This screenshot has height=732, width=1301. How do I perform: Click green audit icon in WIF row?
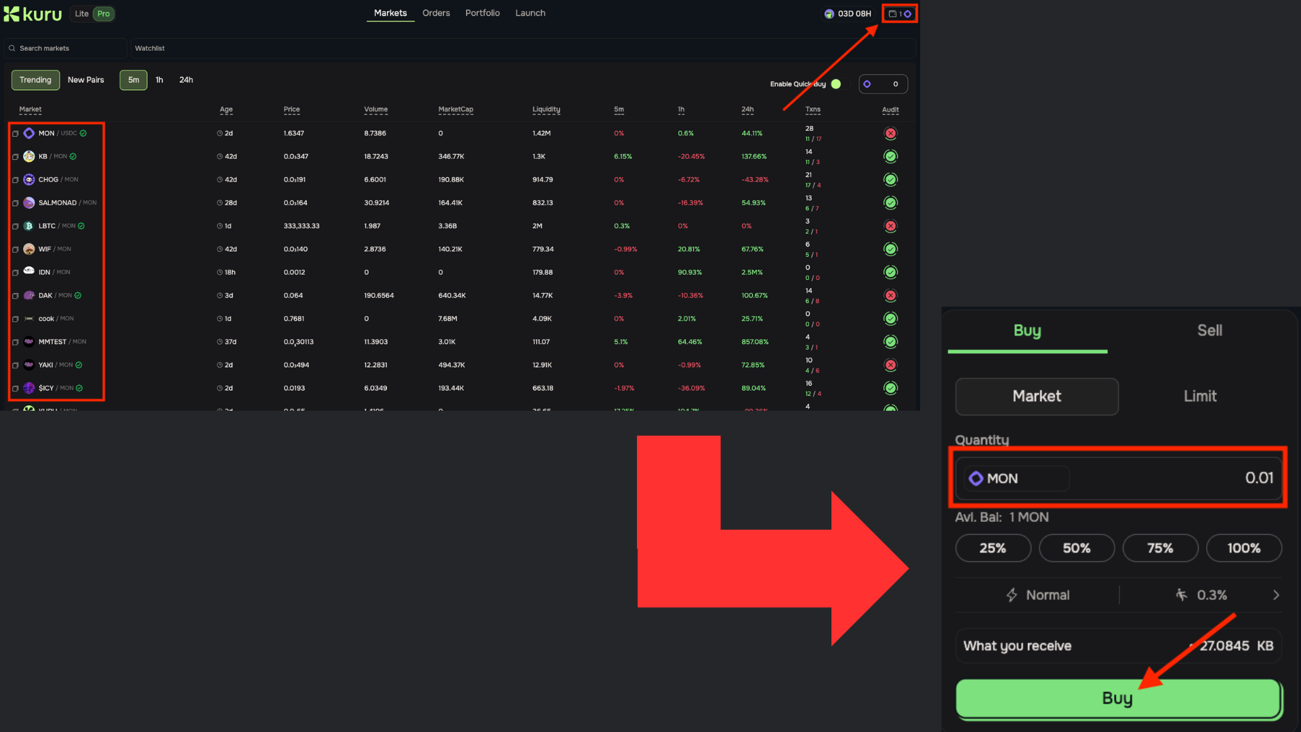point(890,249)
